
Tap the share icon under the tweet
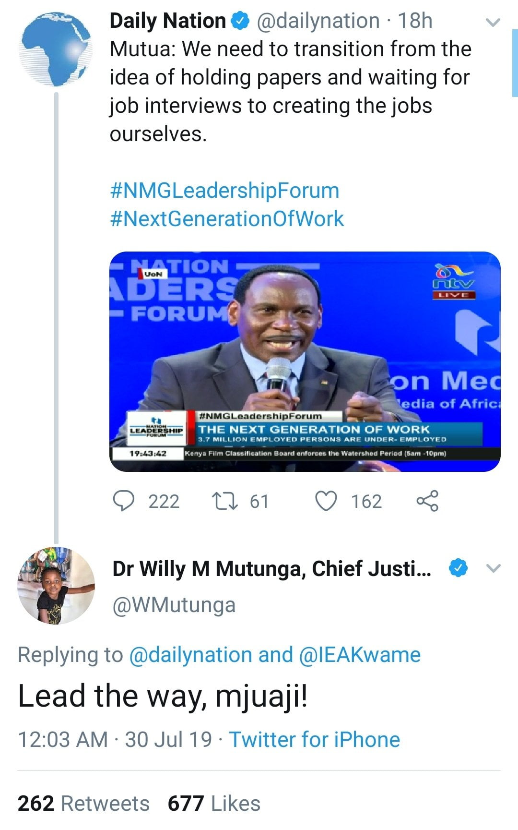(x=427, y=501)
